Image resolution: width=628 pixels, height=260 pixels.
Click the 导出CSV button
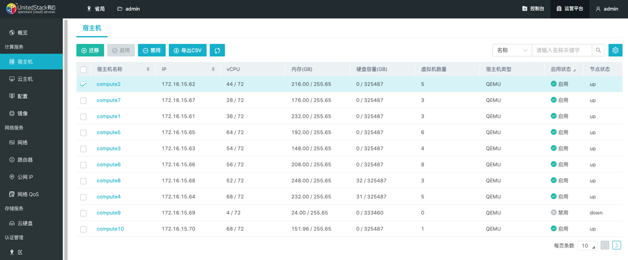188,50
